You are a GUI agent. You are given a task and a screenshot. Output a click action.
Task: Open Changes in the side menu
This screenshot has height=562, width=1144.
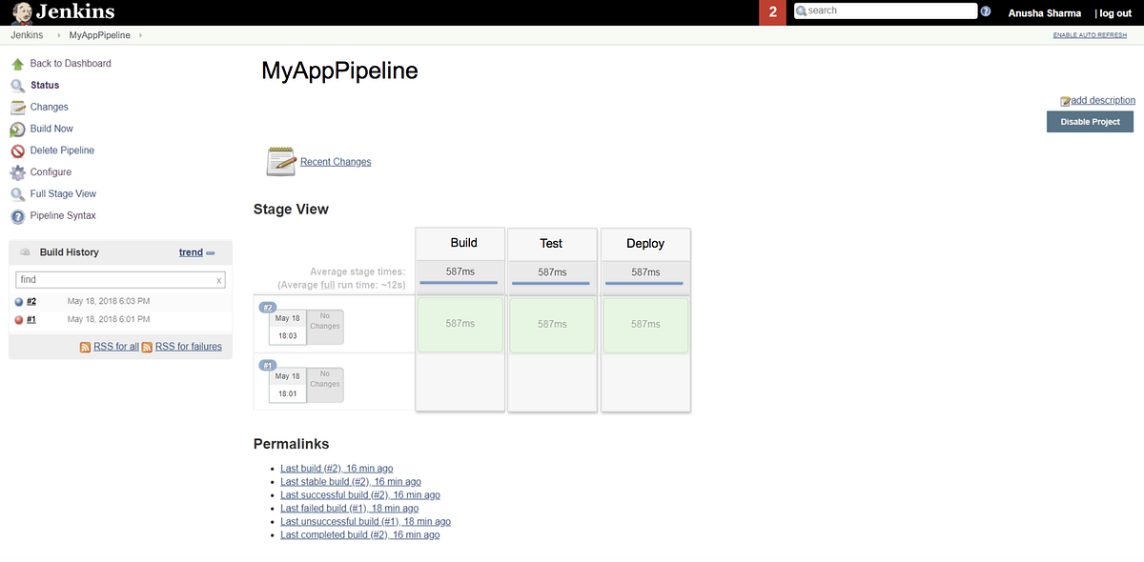[50, 108]
